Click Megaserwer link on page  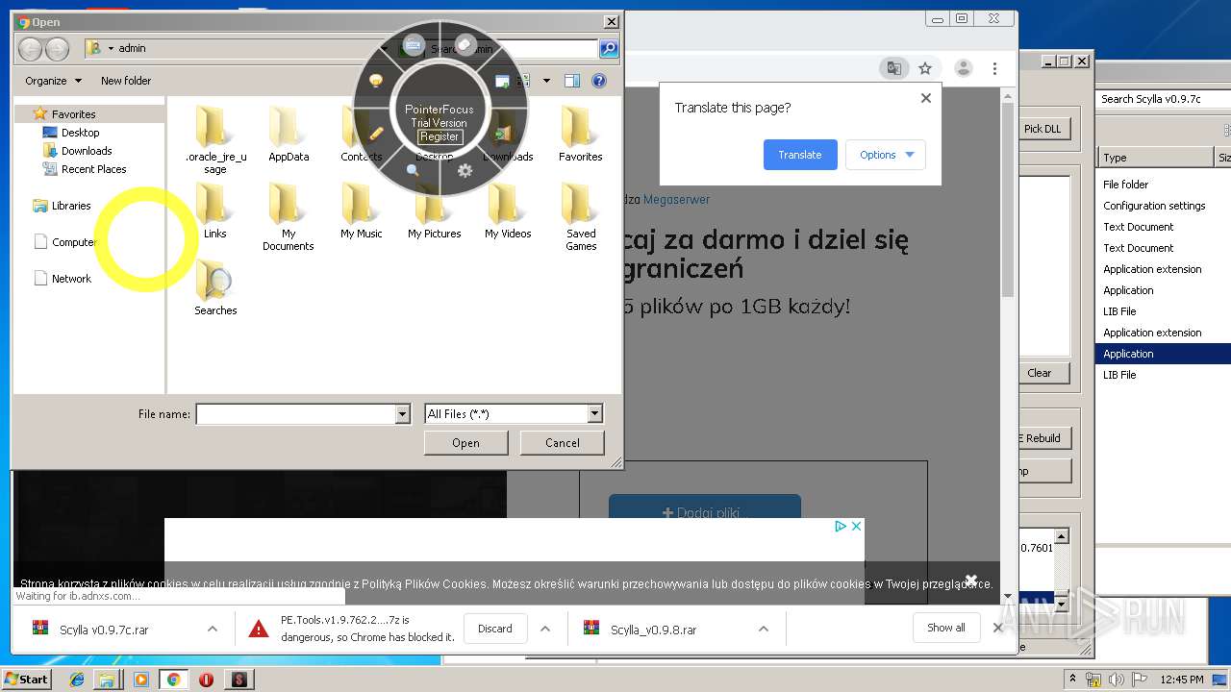(677, 199)
